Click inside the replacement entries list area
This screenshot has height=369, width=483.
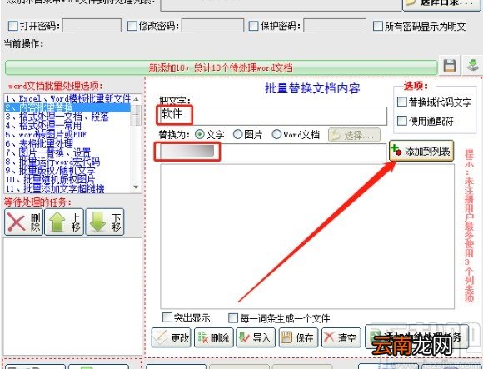[x=307, y=237]
